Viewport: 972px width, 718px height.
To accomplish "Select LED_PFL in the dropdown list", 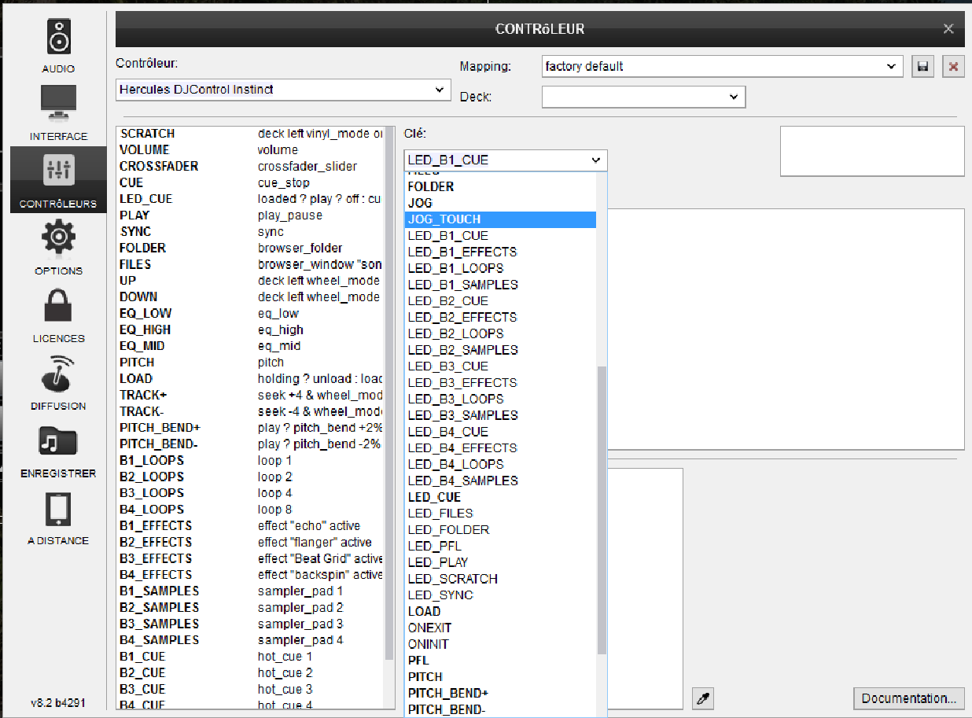I will coord(500,546).
